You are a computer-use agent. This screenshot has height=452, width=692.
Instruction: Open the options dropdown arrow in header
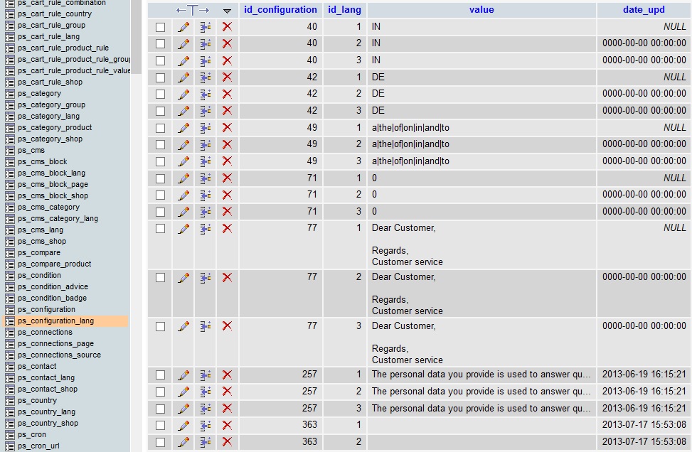pos(227,11)
